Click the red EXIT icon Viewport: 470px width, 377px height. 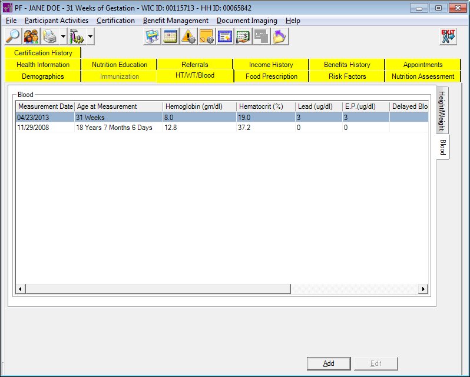tap(448, 36)
